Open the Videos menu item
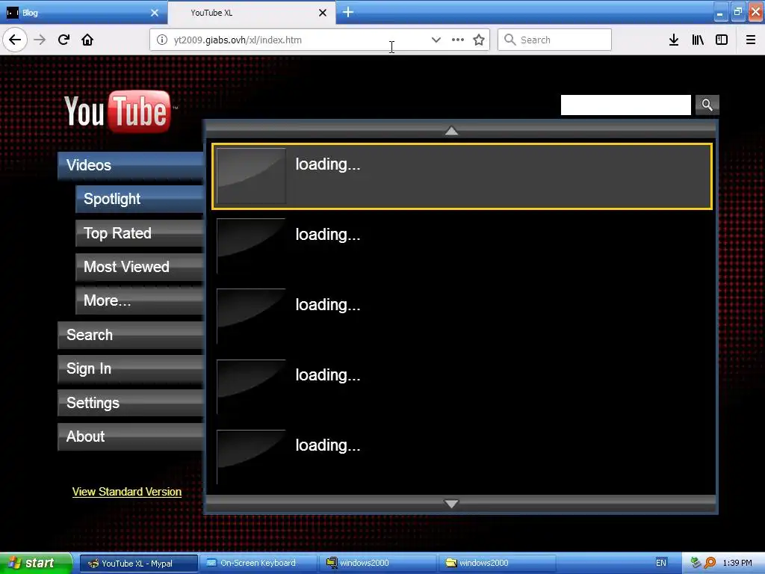Image resolution: width=765 pixels, height=574 pixels. pos(130,165)
